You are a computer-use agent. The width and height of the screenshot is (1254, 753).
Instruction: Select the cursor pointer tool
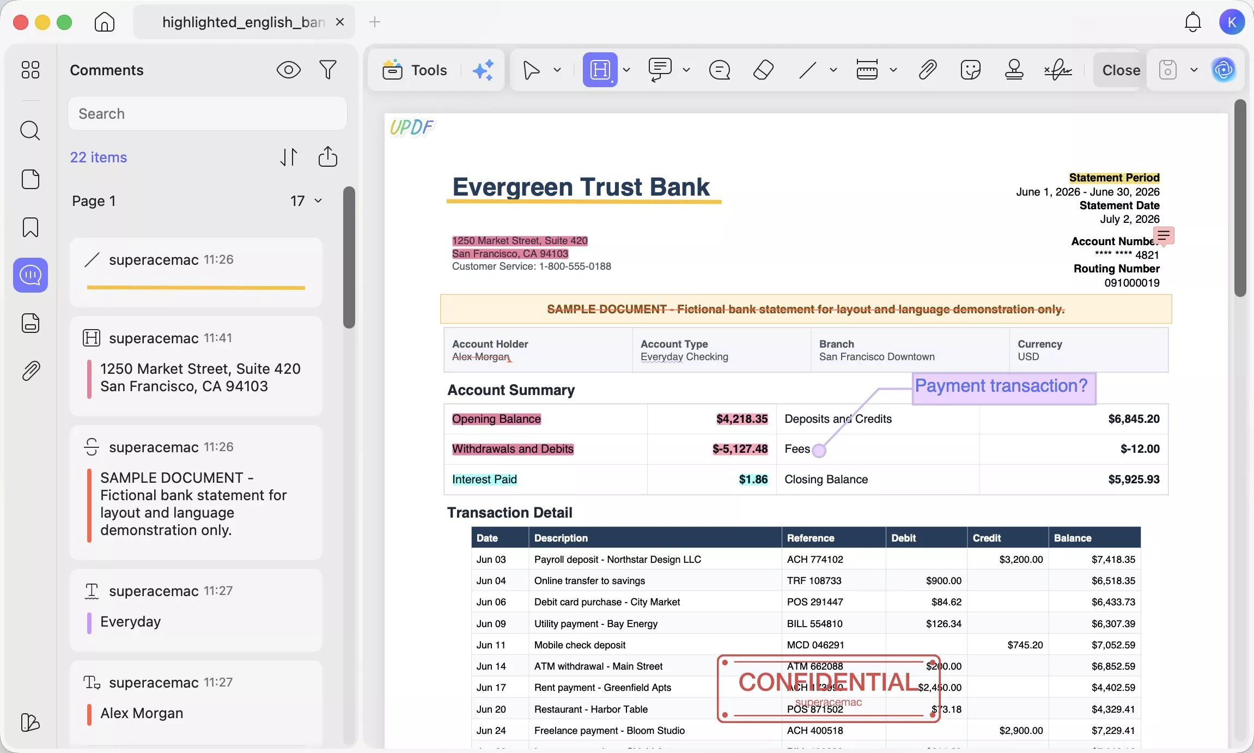[x=531, y=70]
